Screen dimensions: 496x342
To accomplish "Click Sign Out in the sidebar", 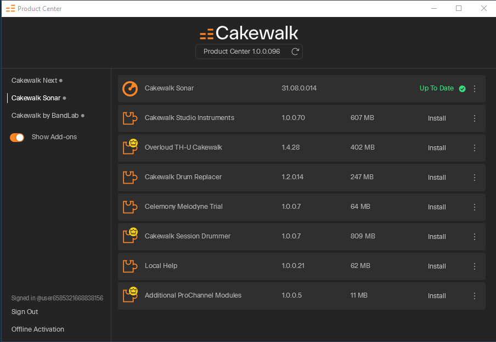I will point(25,312).
